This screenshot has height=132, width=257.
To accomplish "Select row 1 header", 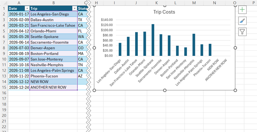I will tap(4, 8).
